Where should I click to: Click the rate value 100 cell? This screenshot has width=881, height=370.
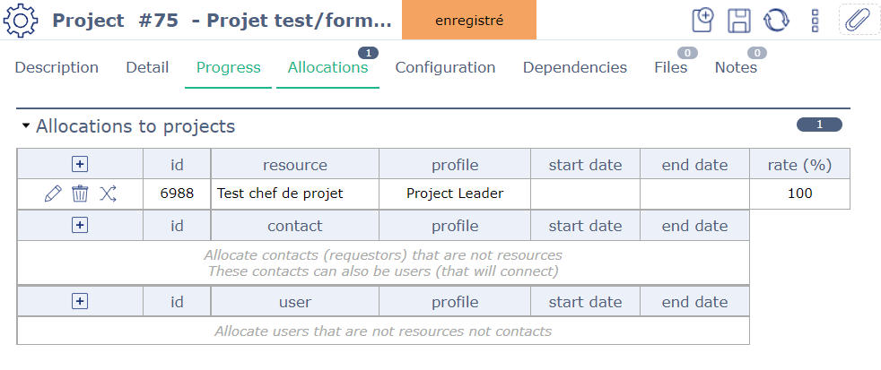799,194
